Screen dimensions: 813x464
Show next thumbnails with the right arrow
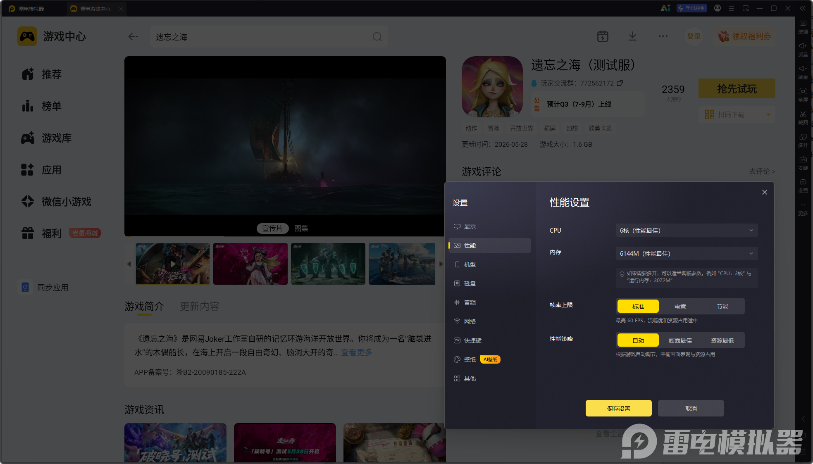click(441, 264)
